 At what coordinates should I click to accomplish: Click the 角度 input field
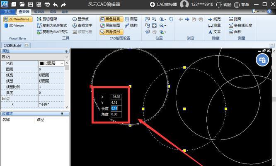point(116,114)
